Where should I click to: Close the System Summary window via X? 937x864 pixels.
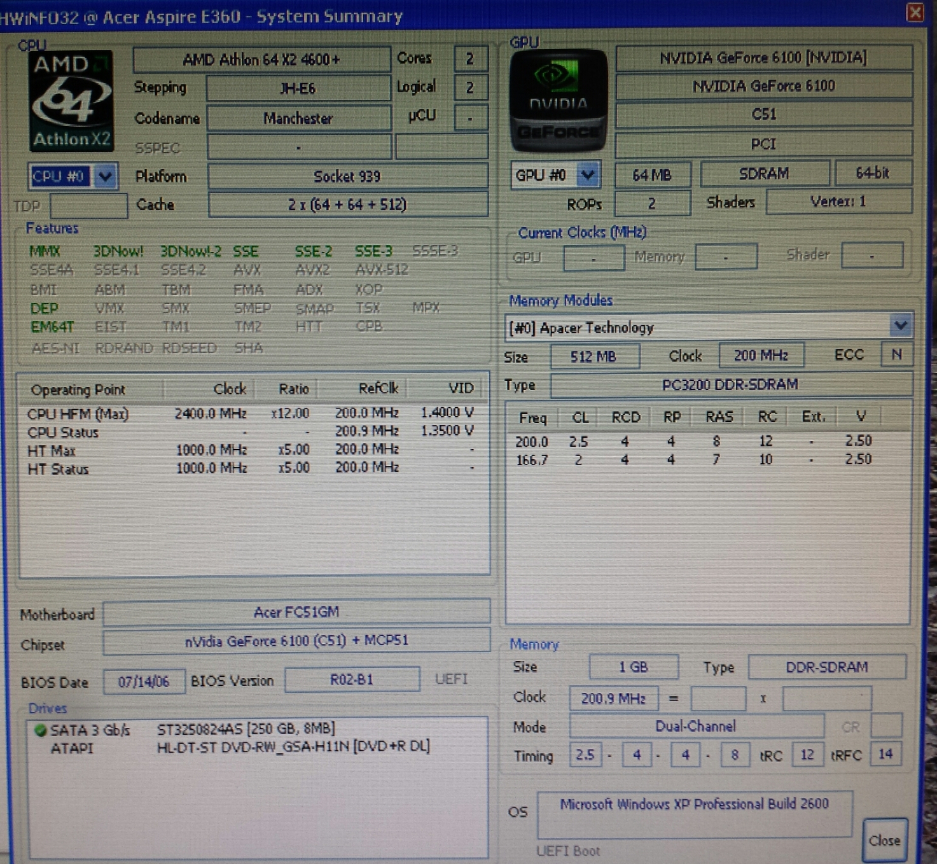(x=915, y=12)
